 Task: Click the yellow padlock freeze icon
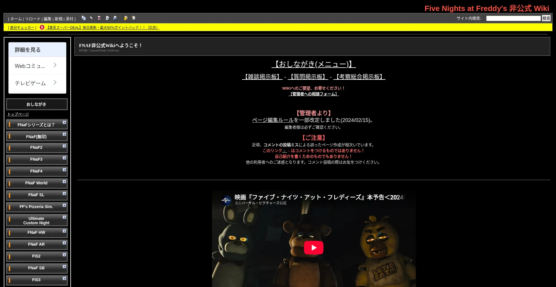point(126,18)
